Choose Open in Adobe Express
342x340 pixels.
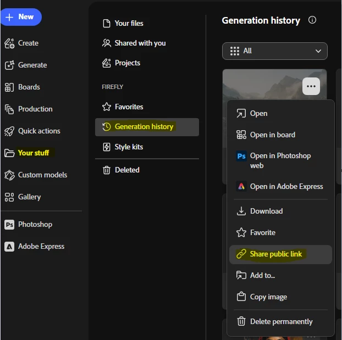(x=280, y=187)
